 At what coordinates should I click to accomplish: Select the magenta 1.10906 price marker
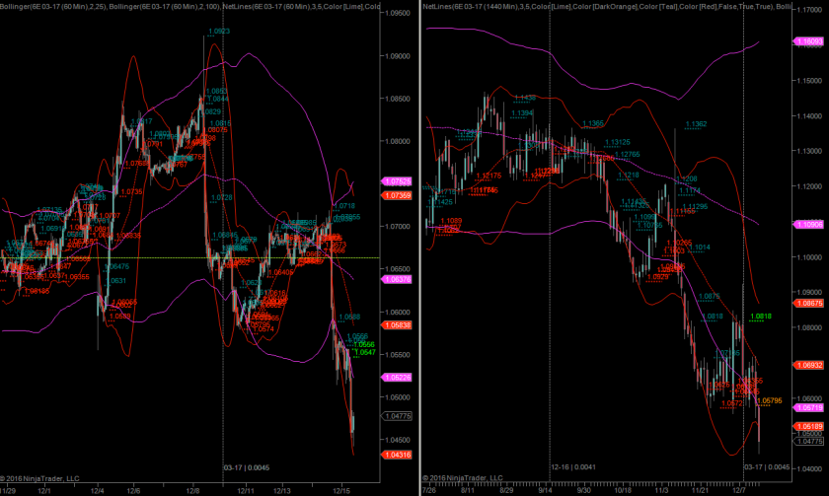808,225
